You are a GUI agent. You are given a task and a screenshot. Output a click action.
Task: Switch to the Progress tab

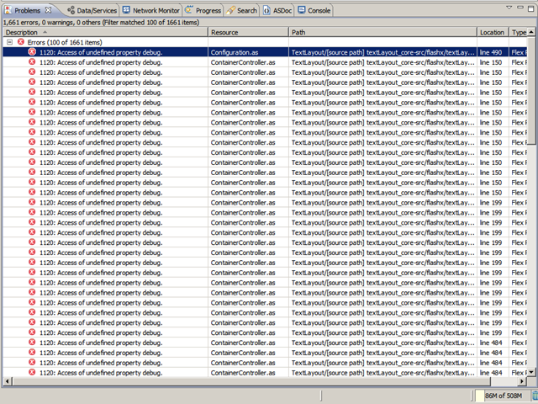[x=203, y=11]
